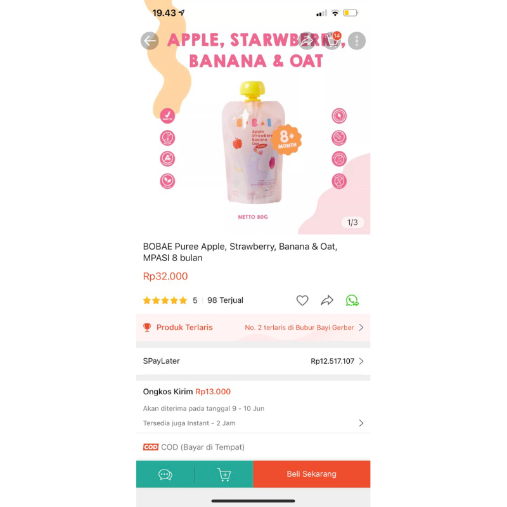The width and height of the screenshot is (507, 507).
Task: Open the three-dot more options menu
Action: point(357,41)
